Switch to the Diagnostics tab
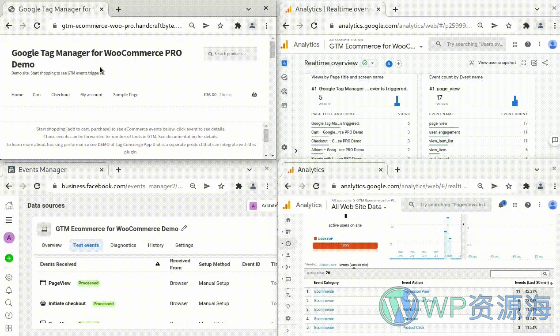 pos(123,245)
